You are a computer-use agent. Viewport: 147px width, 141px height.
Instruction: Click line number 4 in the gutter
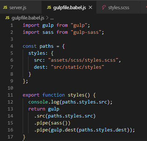coord(12,46)
